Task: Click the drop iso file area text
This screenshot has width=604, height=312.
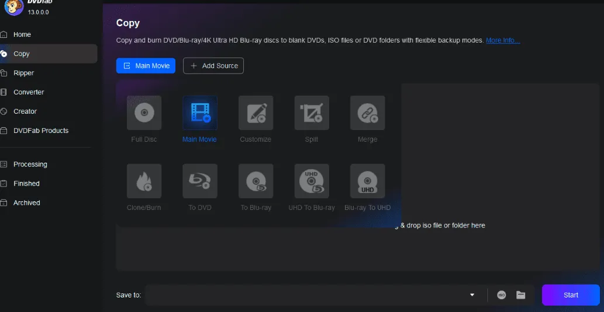Action: [439, 226]
